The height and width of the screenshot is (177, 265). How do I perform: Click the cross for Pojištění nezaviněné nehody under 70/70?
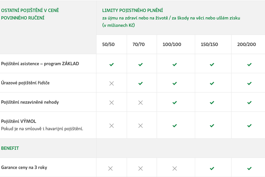[140, 103]
